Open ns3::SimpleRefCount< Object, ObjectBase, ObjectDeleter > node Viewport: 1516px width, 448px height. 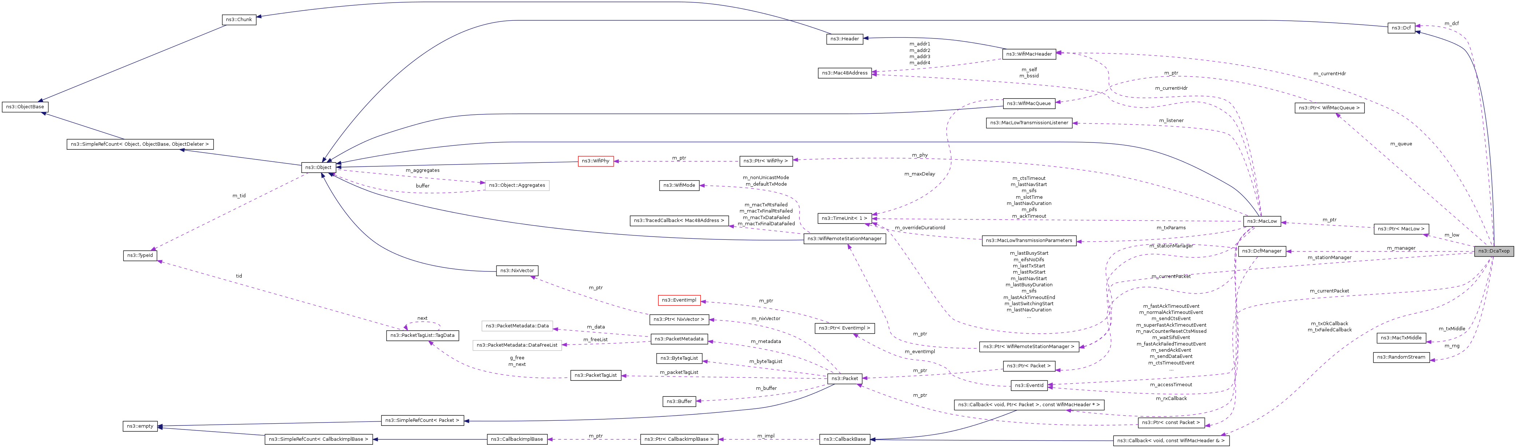139,144
